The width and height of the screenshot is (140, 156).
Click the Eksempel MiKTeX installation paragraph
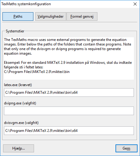(68, 65)
